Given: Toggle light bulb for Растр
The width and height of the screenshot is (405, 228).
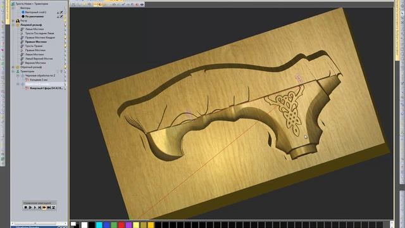Looking at the screenshot, I should point(65,21).
